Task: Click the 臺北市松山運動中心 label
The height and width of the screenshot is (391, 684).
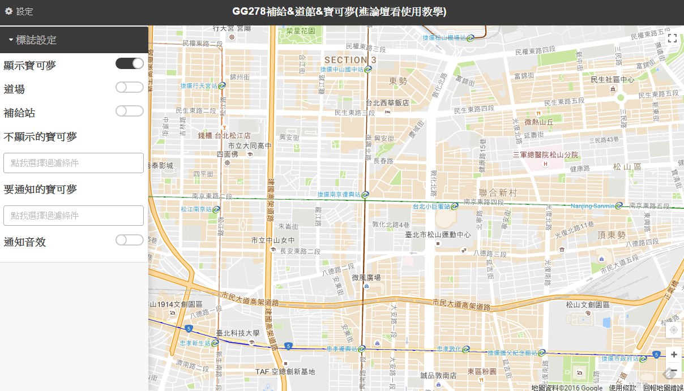Action: pos(438,234)
